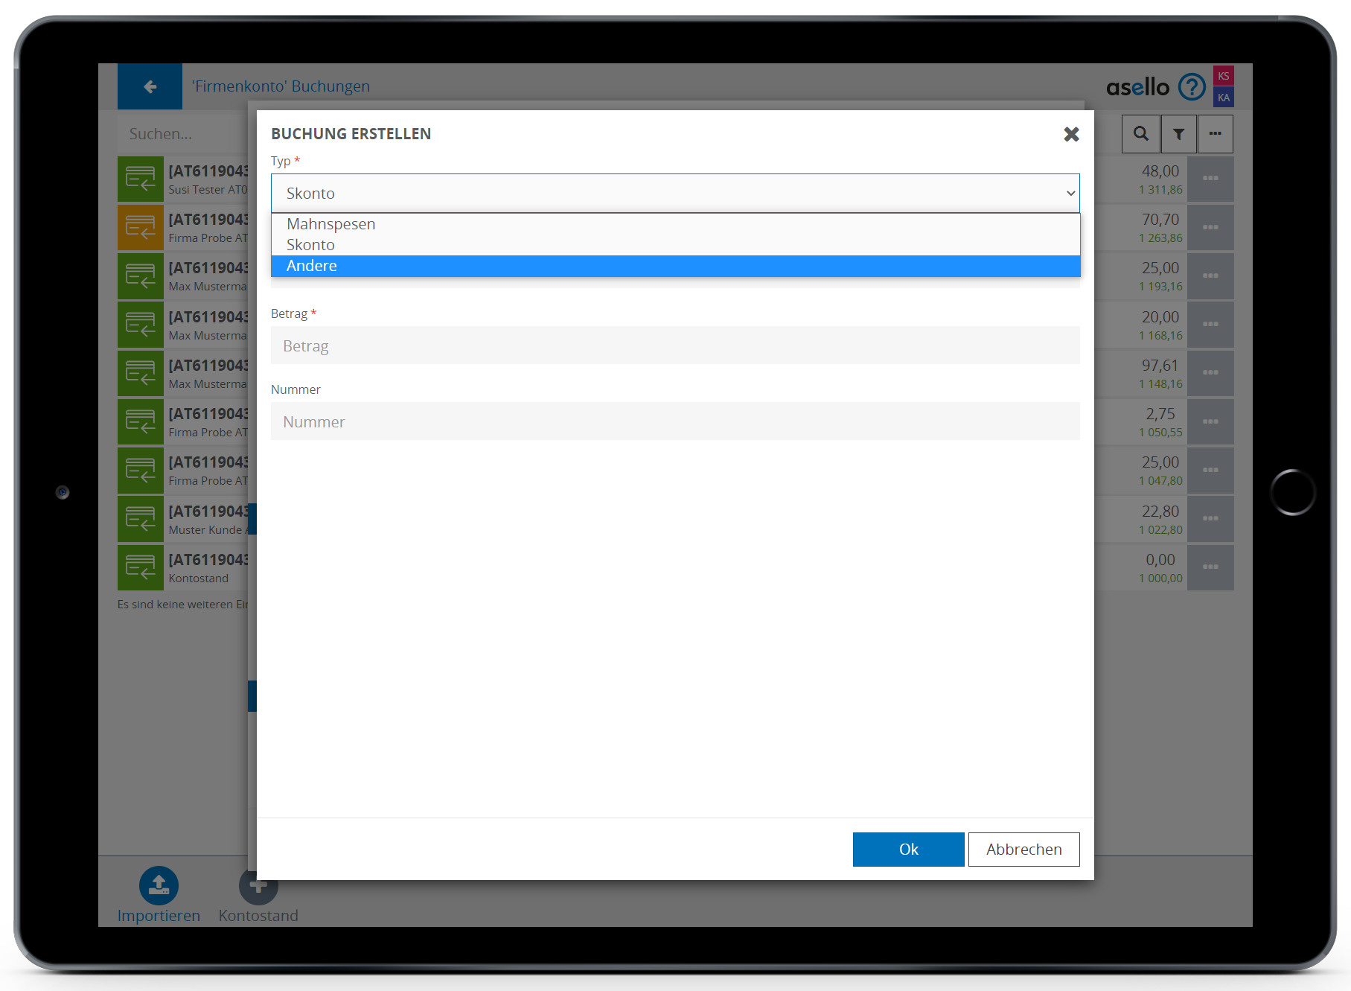Open more options for 48,00 entry

[1210, 179]
